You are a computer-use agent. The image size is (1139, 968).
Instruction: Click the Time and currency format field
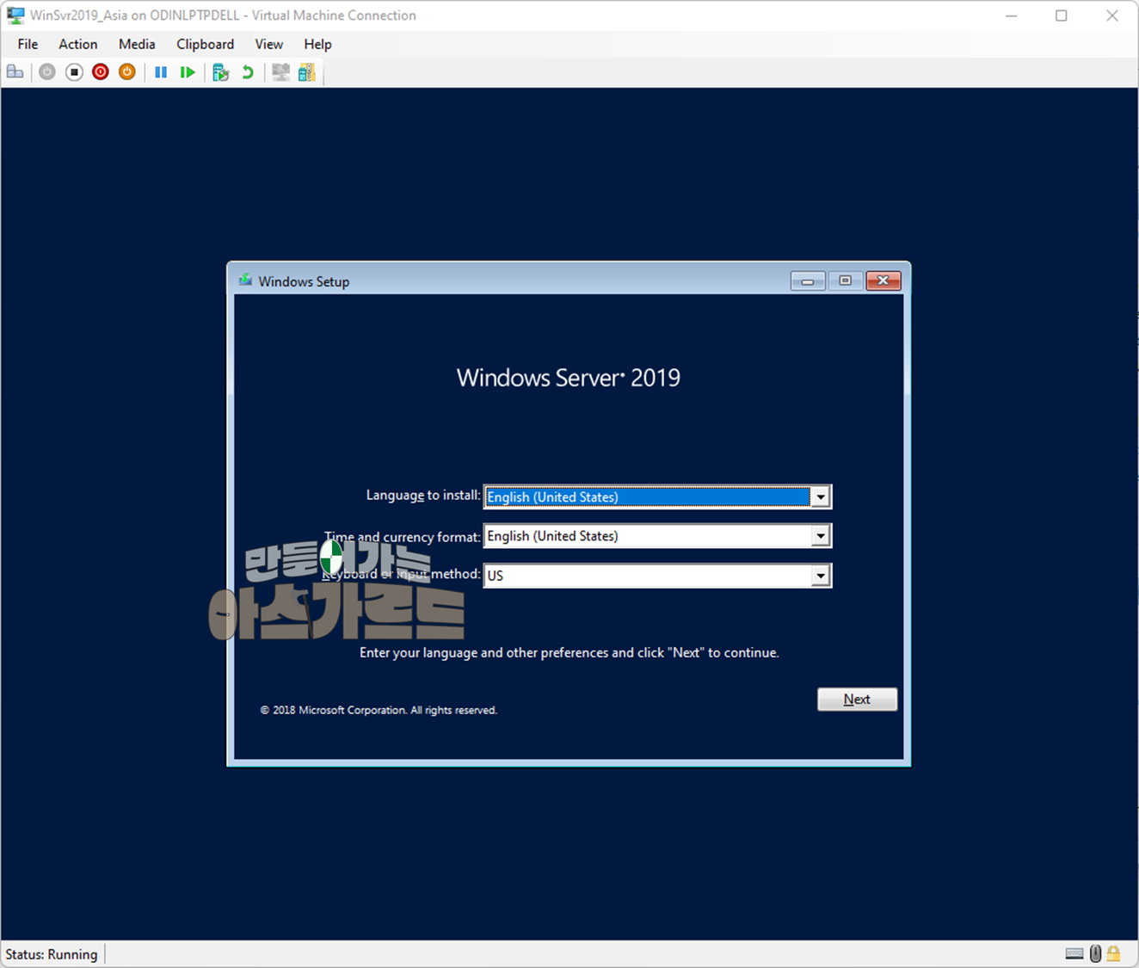click(x=657, y=536)
